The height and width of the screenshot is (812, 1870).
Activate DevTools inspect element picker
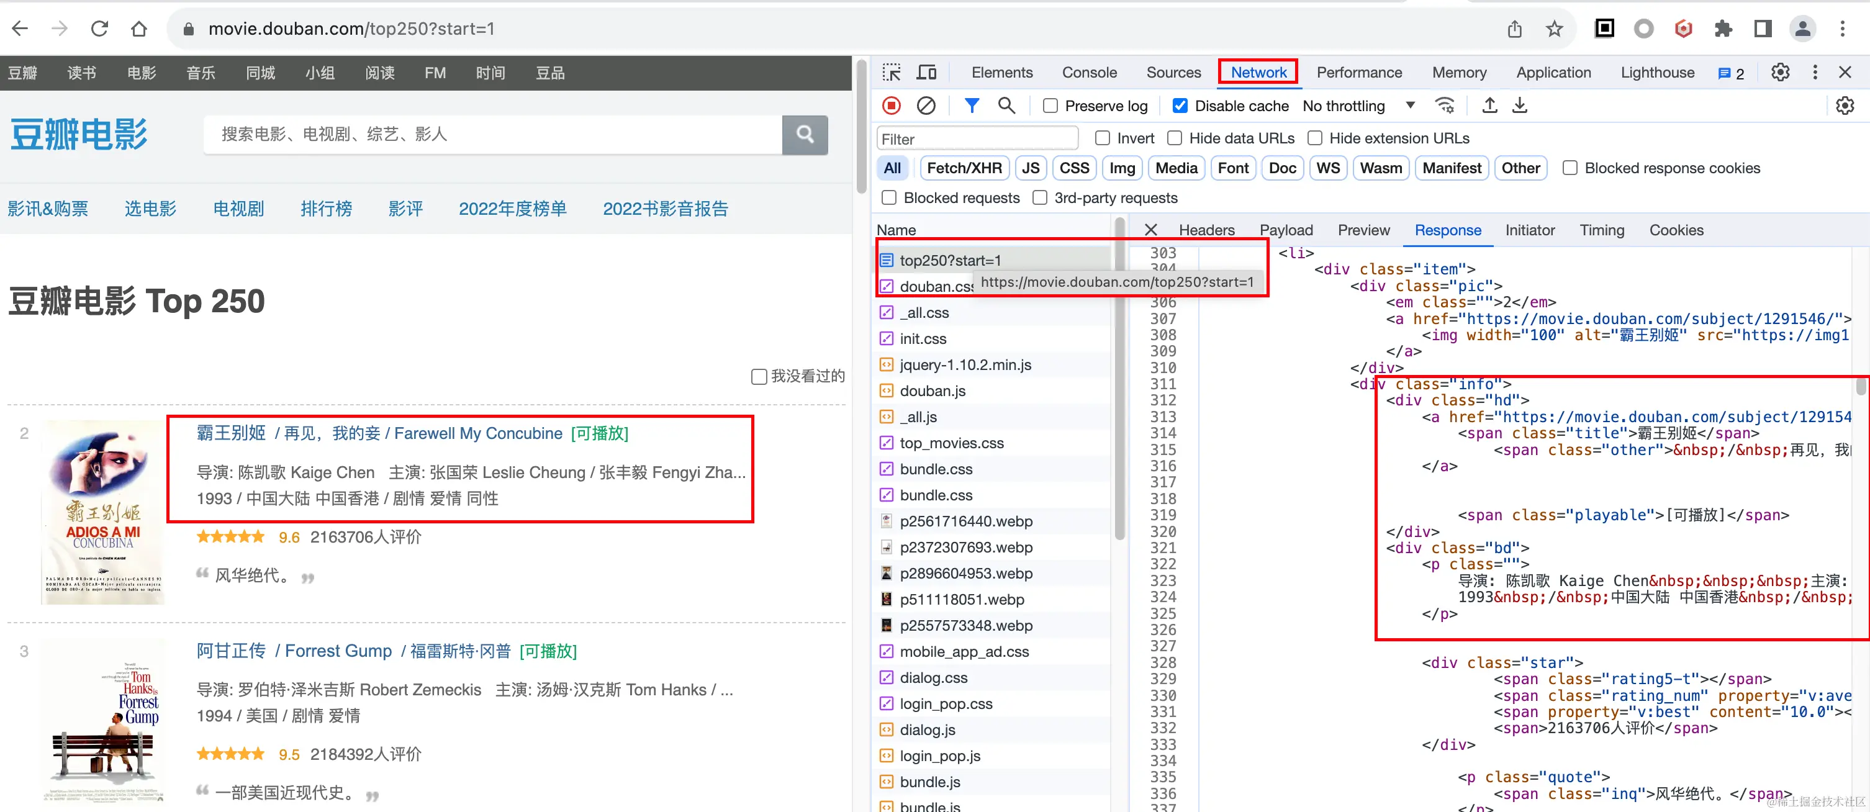[x=892, y=73]
